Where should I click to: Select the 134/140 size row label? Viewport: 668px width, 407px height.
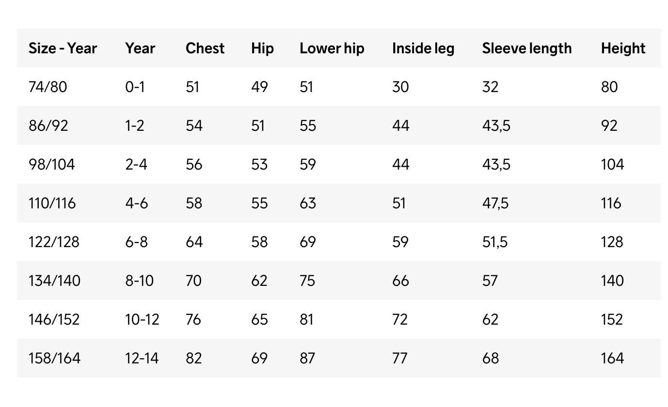point(55,281)
